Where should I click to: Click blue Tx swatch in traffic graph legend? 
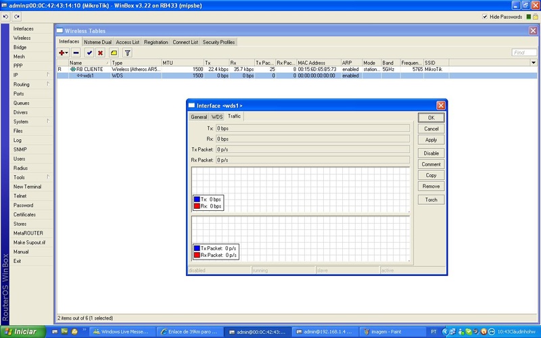tap(197, 199)
